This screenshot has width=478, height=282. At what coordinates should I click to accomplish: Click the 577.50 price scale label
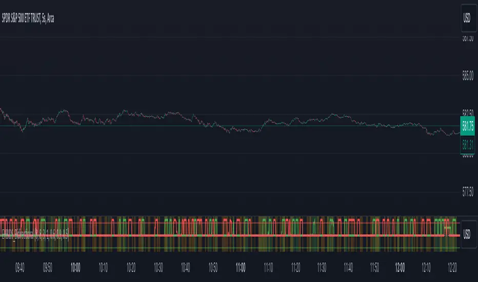click(x=467, y=193)
